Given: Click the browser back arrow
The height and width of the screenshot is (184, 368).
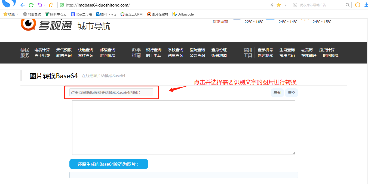Looking at the screenshot, I should (23, 5).
